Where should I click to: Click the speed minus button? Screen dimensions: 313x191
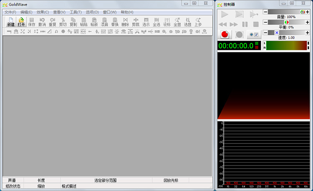(x=265, y=33)
